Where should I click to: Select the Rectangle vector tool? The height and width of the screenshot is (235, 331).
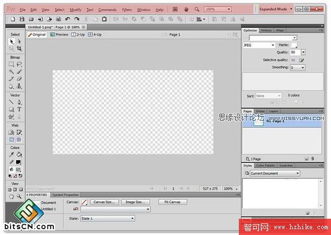[12, 110]
